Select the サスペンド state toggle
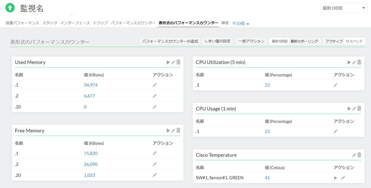371x188 pixels. coord(354,41)
